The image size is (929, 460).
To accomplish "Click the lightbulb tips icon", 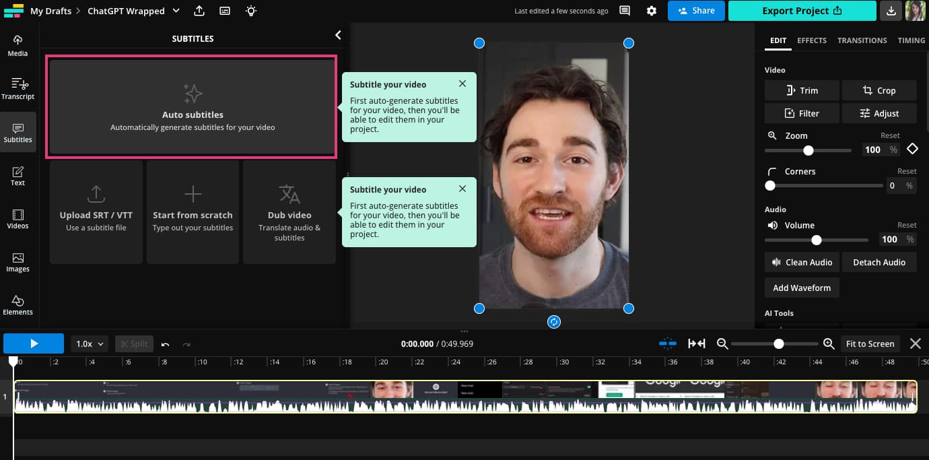I will point(251,11).
